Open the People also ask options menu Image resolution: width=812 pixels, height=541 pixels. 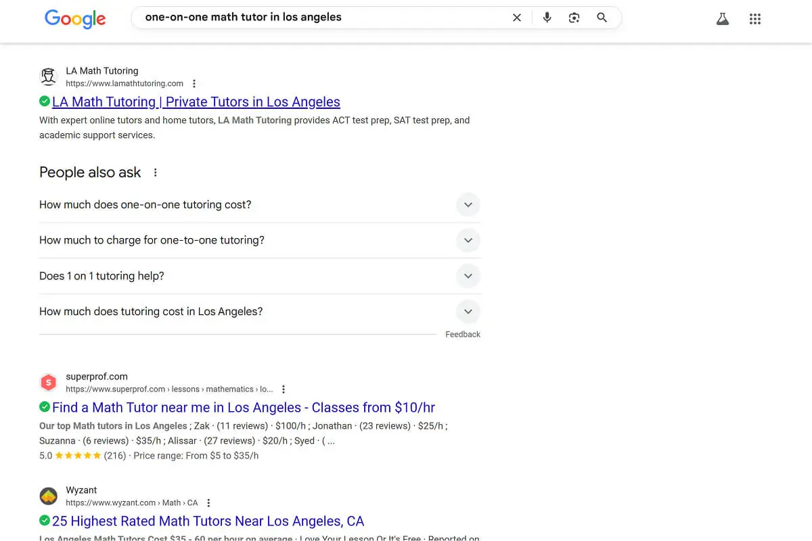(155, 172)
